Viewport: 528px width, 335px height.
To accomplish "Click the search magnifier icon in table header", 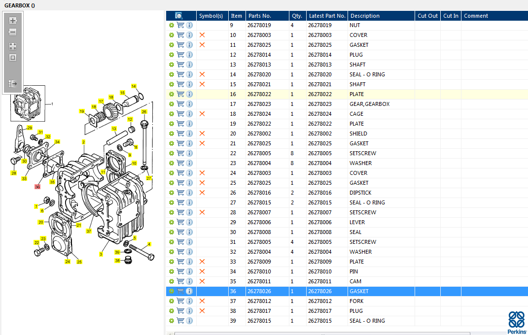I will 179,16.
